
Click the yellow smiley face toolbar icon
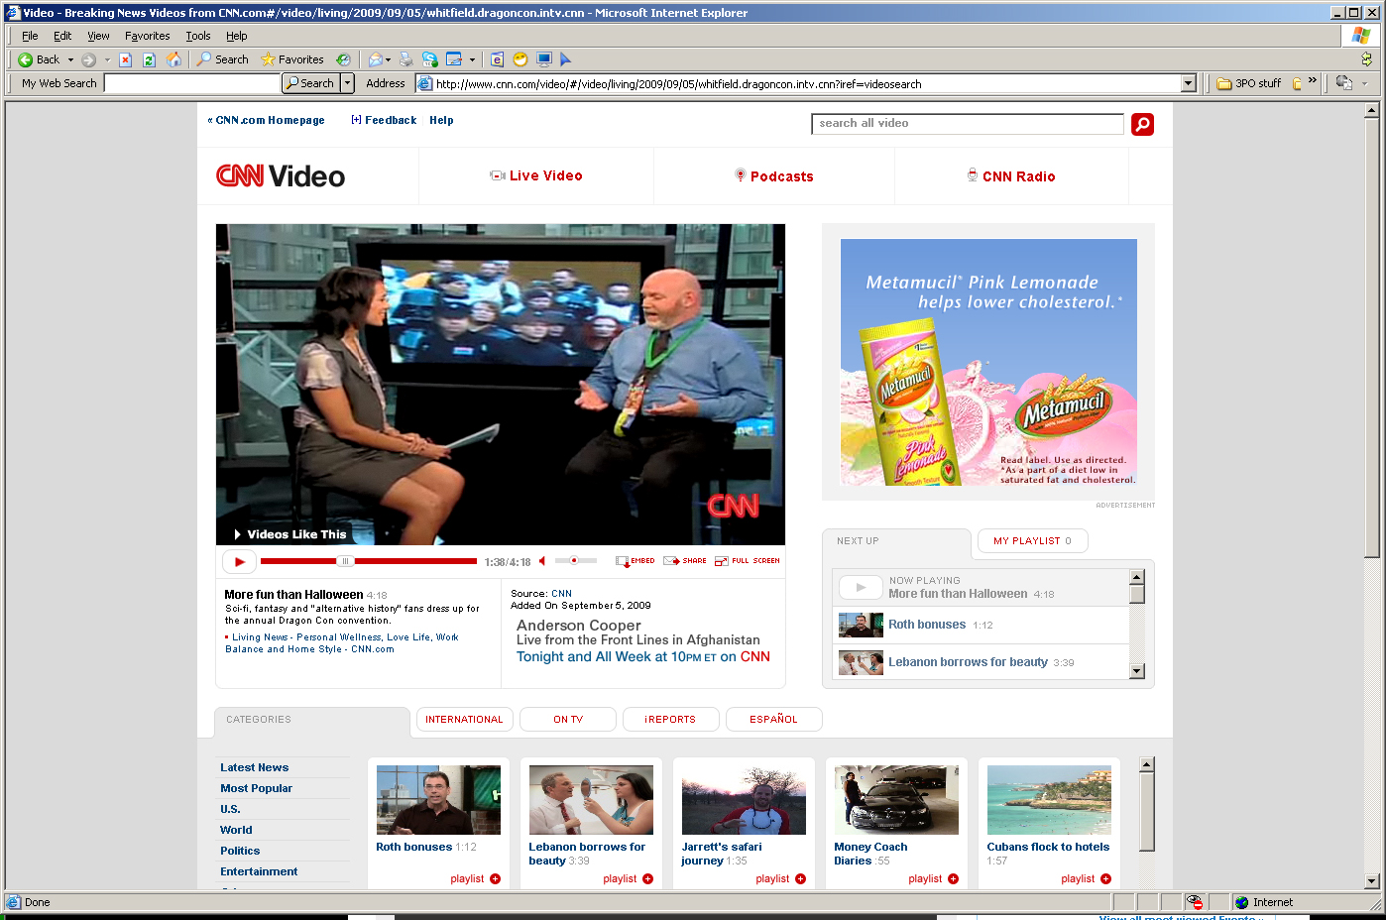pyautogui.click(x=520, y=59)
